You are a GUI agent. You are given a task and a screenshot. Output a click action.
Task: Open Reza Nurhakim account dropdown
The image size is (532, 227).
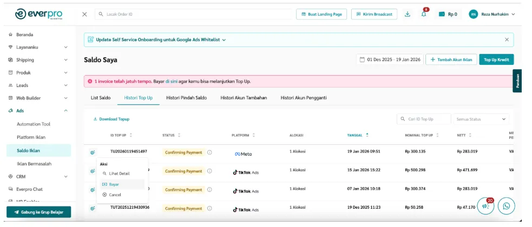492,14
